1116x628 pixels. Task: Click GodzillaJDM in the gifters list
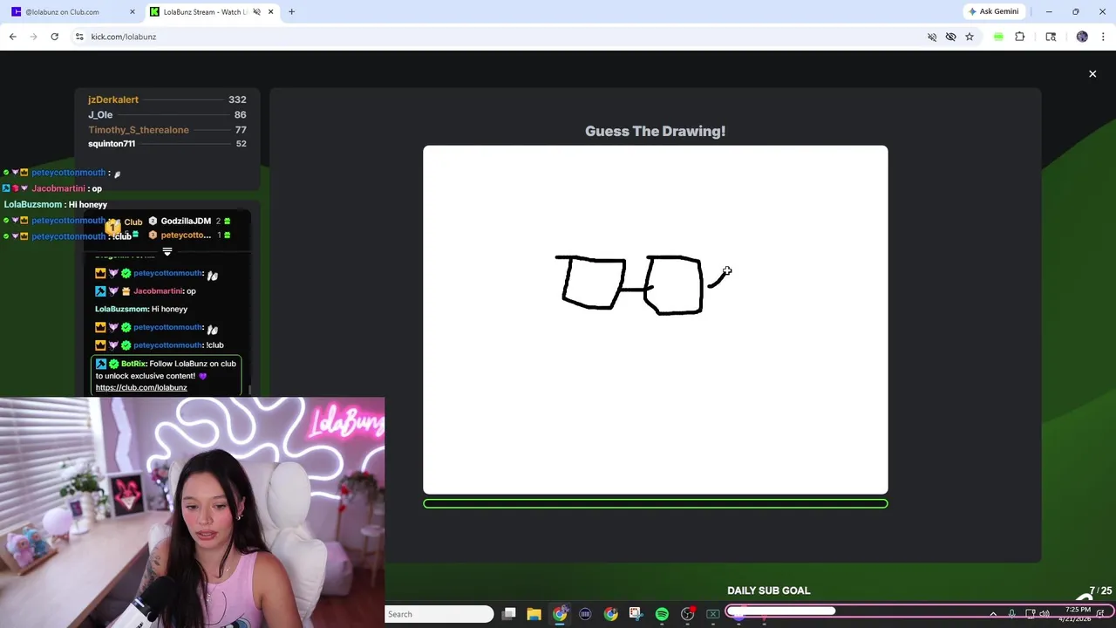tap(186, 222)
